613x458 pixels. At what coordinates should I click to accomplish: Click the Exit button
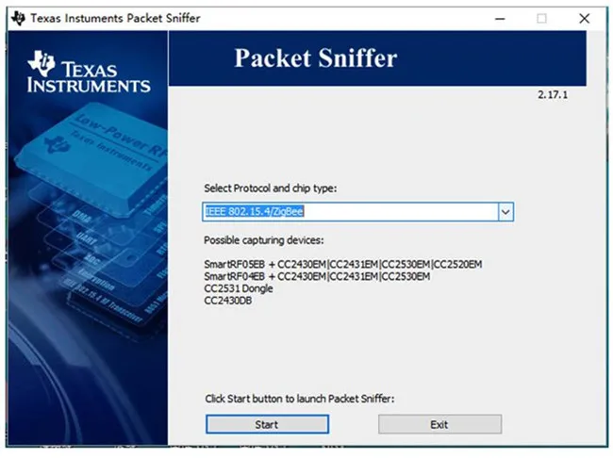pos(439,424)
